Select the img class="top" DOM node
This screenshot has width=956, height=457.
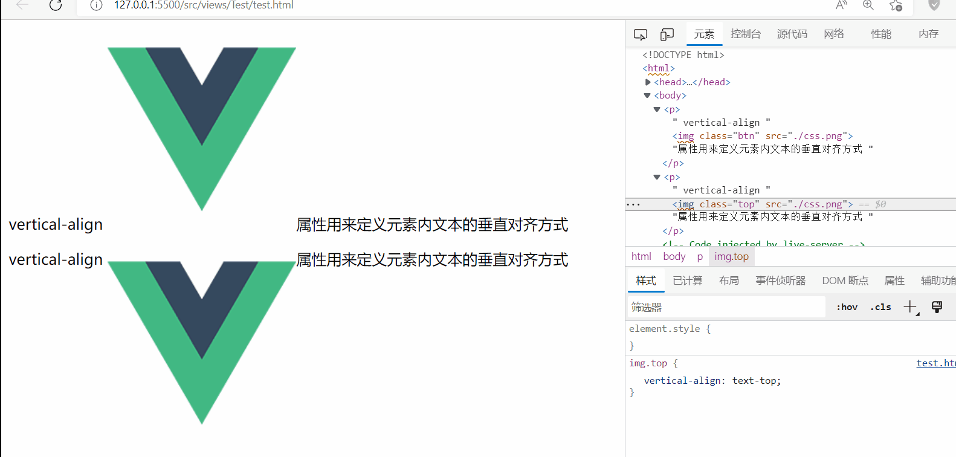point(763,204)
